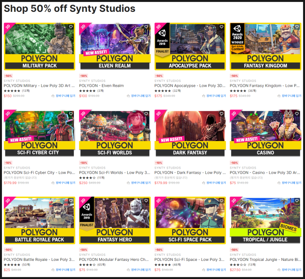The width and height of the screenshot is (305, 279).
Task: Open title link POLYGON Military - Low Poly 3D Art
Action: [x=39, y=86]
